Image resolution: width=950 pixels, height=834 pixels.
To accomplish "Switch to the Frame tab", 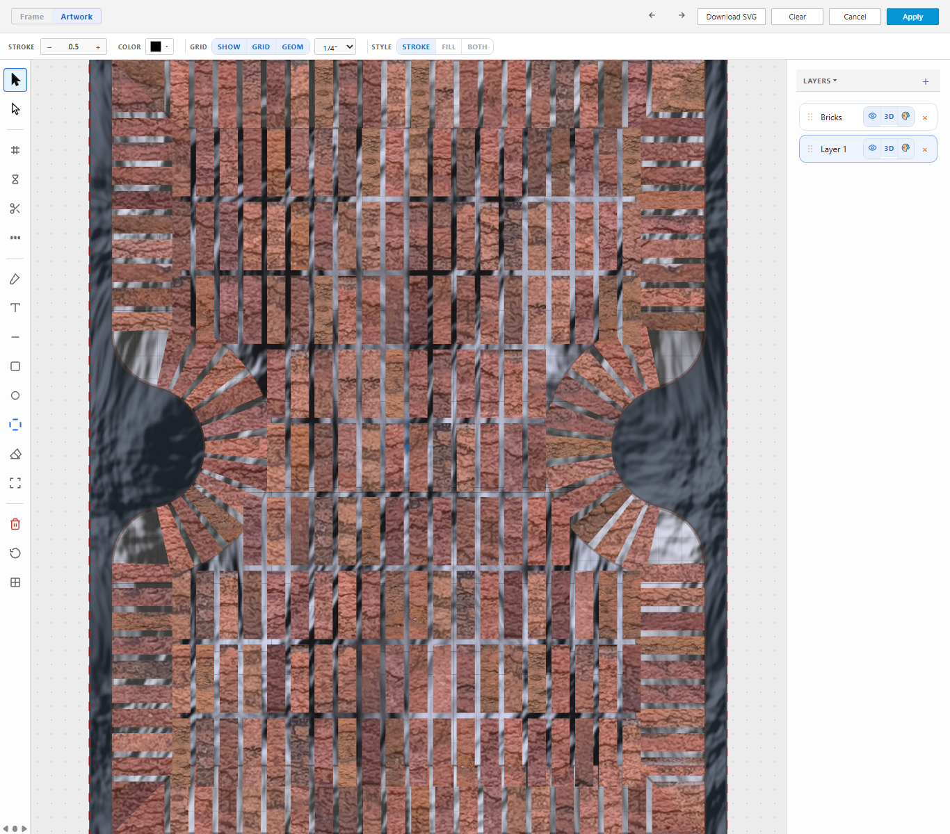I will click(32, 17).
